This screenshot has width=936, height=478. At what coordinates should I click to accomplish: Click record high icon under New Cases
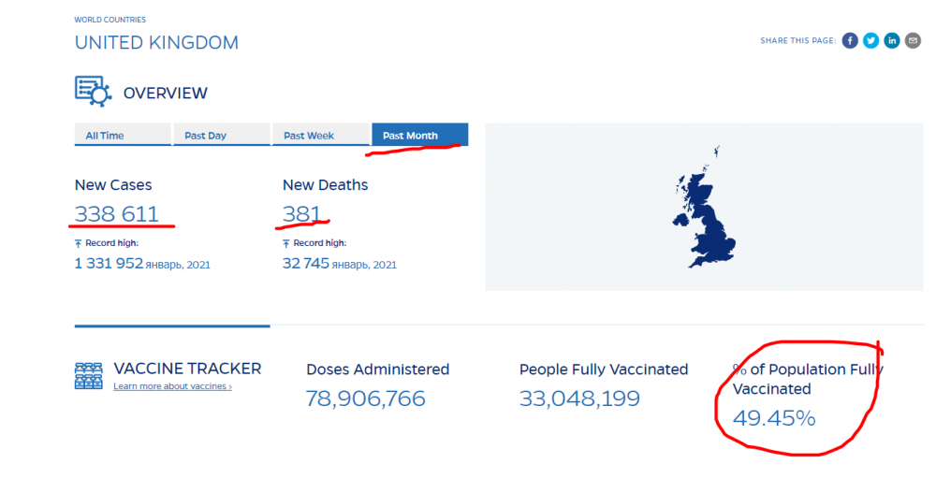(79, 243)
